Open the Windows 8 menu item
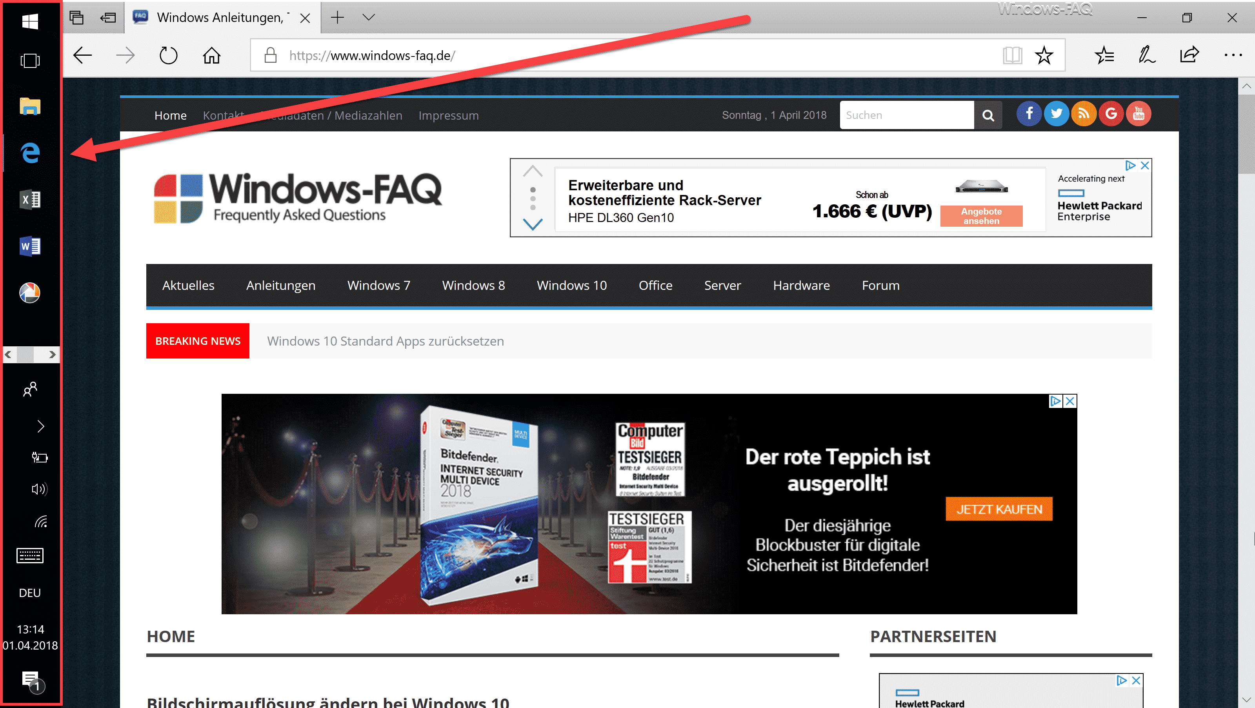Viewport: 1255px width, 708px height. pyautogui.click(x=473, y=286)
